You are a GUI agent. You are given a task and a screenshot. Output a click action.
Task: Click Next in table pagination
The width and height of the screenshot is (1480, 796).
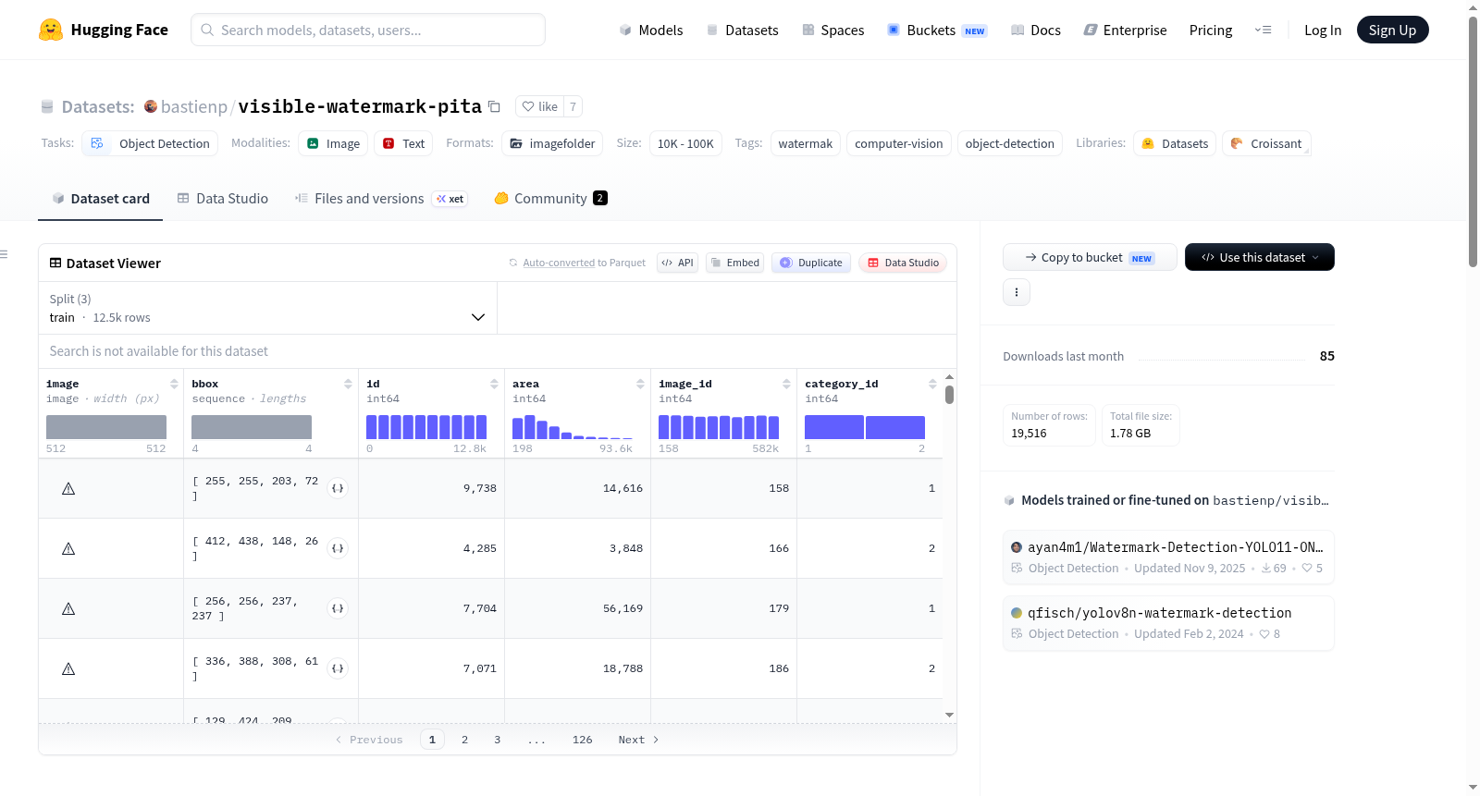tap(638, 740)
